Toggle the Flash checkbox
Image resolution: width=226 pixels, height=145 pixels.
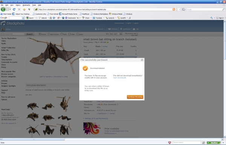(62, 34)
